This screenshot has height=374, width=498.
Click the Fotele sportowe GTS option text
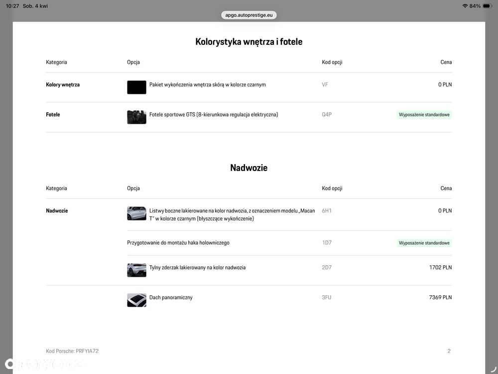213,115
